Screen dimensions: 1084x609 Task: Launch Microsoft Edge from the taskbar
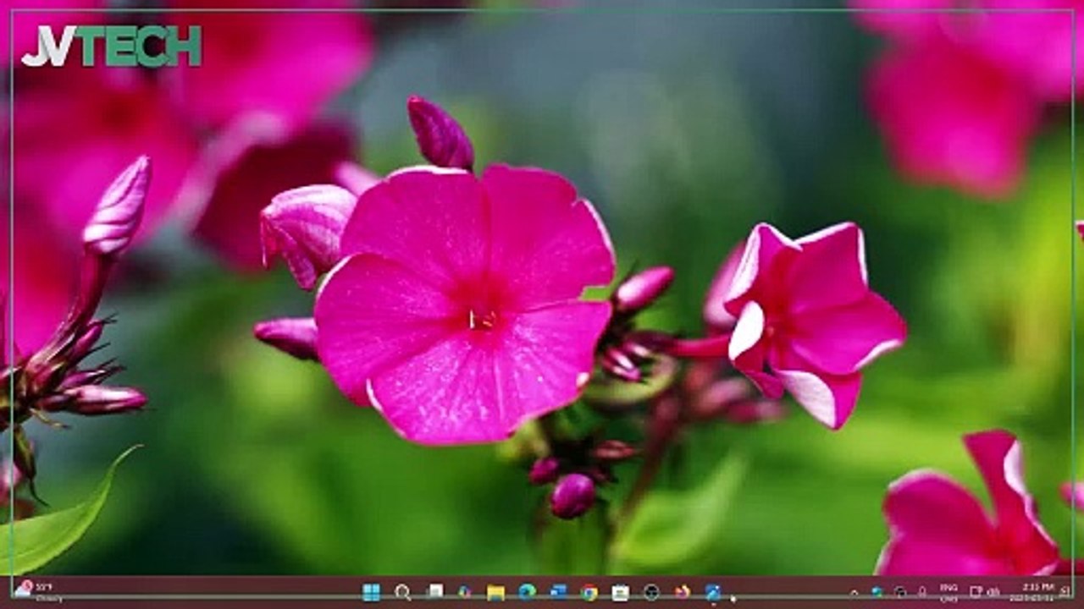(x=527, y=592)
